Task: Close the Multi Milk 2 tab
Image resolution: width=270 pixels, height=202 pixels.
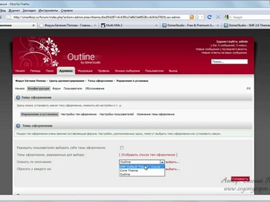Action: [x=156, y=26]
